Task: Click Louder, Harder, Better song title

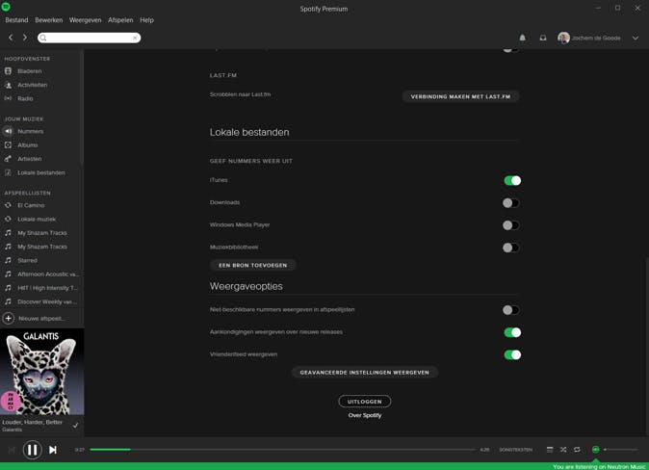Action: tap(33, 422)
